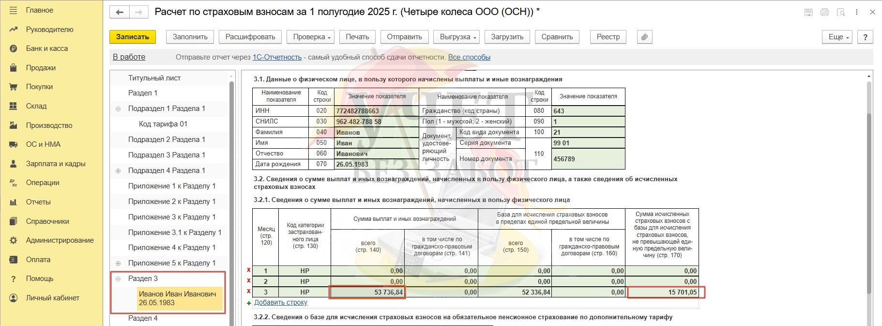
Task: Open the hamburger menu next to Главное
Action: 13,10
